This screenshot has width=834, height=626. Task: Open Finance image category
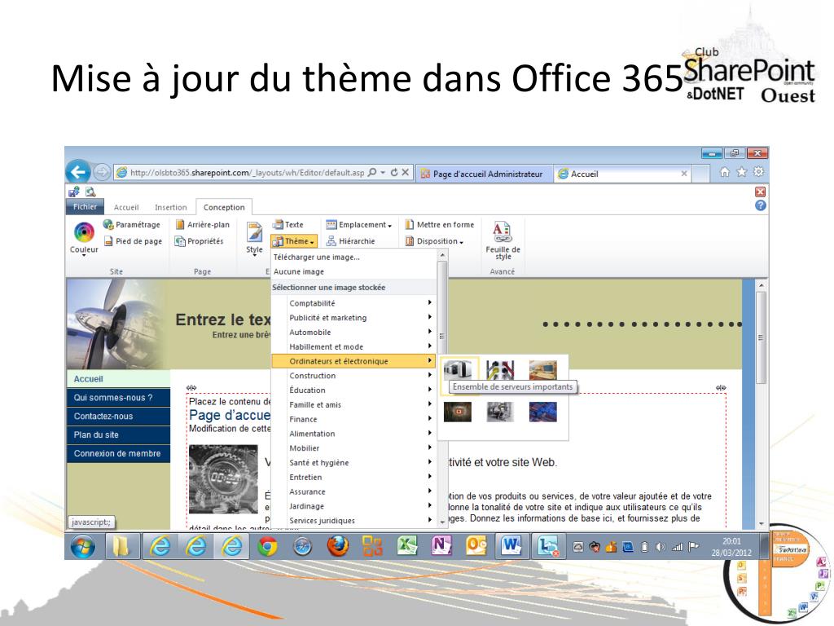tap(353, 420)
